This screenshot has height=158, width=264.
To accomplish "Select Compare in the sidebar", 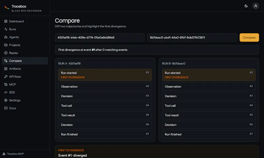I will coord(25,61).
